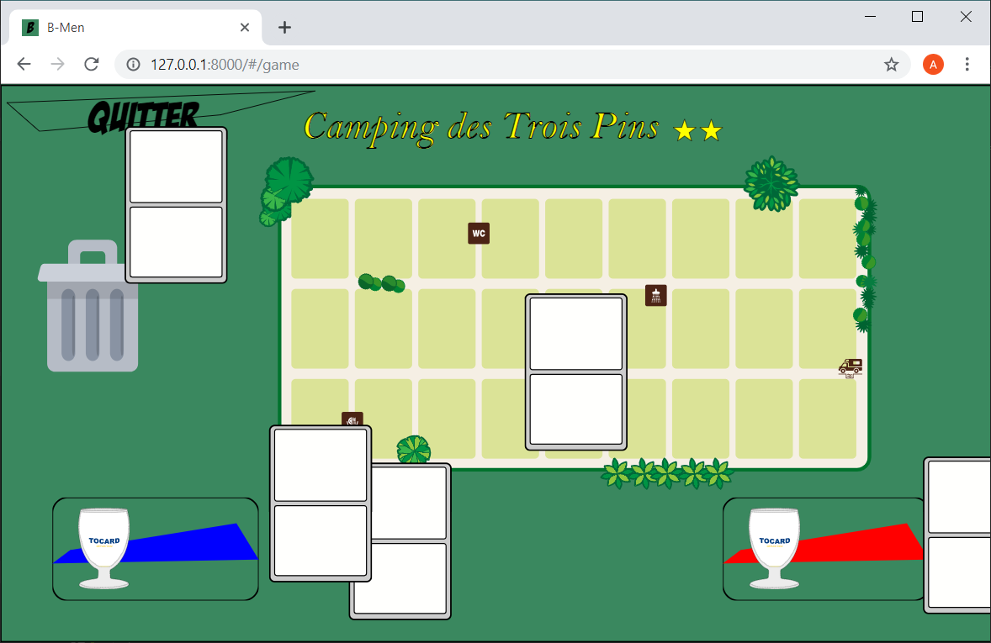991x643 pixels.
Task: Go back to the previous page
Action: pyautogui.click(x=24, y=65)
